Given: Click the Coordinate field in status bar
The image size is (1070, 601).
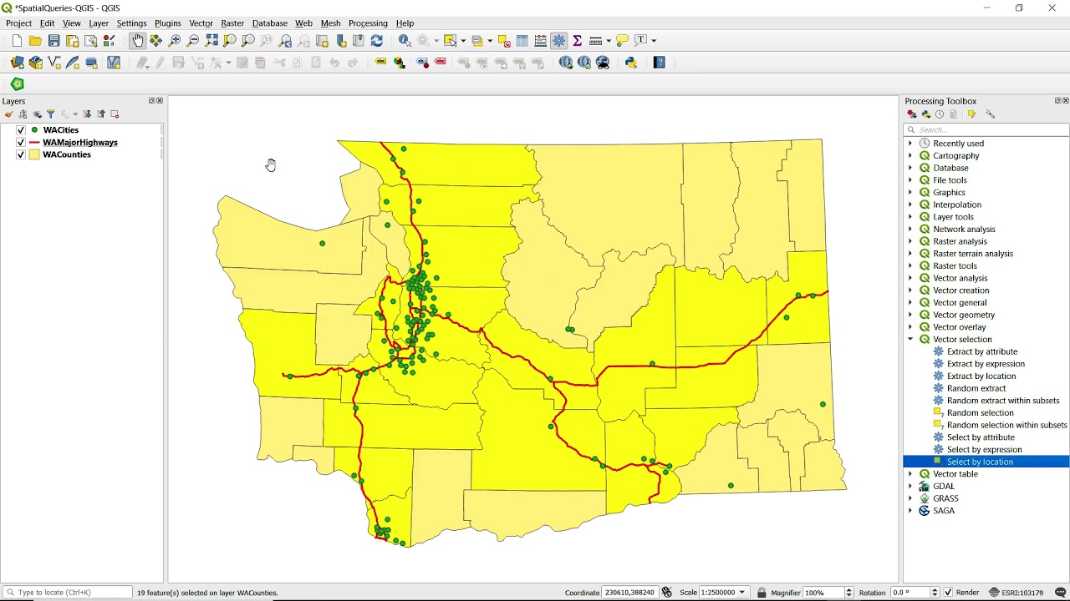Looking at the screenshot, I should [x=629, y=593].
